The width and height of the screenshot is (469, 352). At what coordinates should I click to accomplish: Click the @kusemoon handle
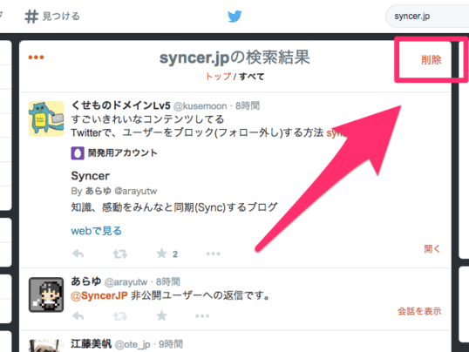[x=200, y=106]
